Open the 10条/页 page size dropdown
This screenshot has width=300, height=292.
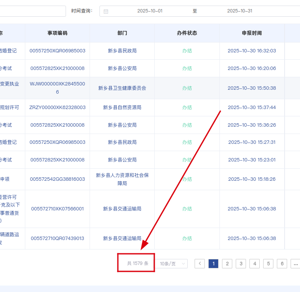pyautogui.click(x=173, y=264)
